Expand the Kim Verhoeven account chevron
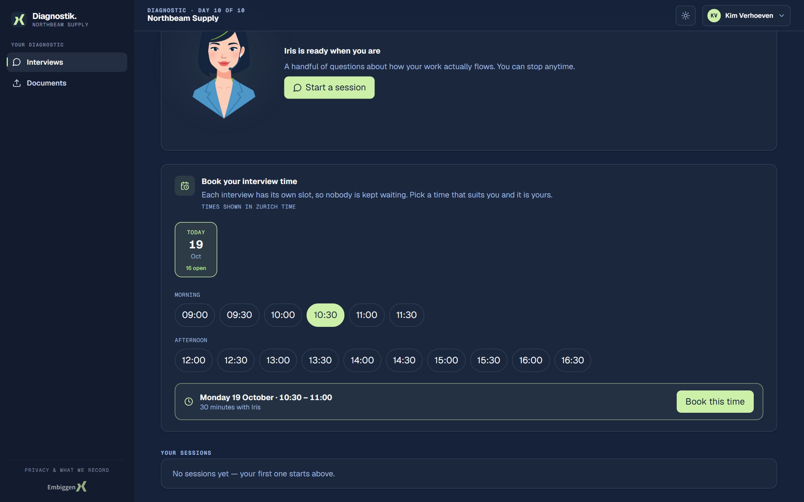The width and height of the screenshot is (804, 502). pos(782,16)
